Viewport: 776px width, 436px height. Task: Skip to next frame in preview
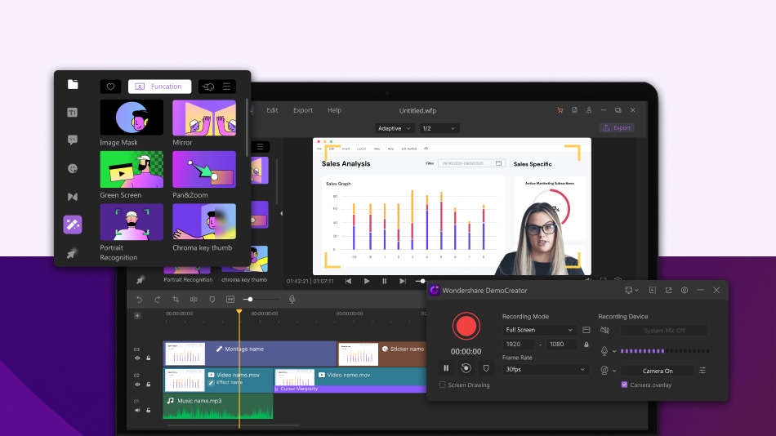click(x=403, y=281)
